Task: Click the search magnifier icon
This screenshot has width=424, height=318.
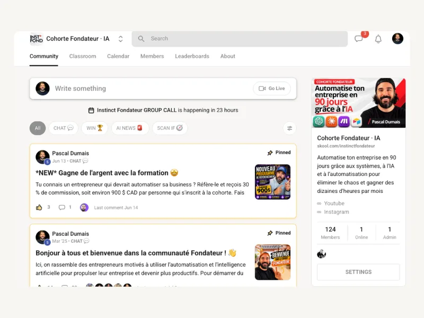Action: point(141,39)
